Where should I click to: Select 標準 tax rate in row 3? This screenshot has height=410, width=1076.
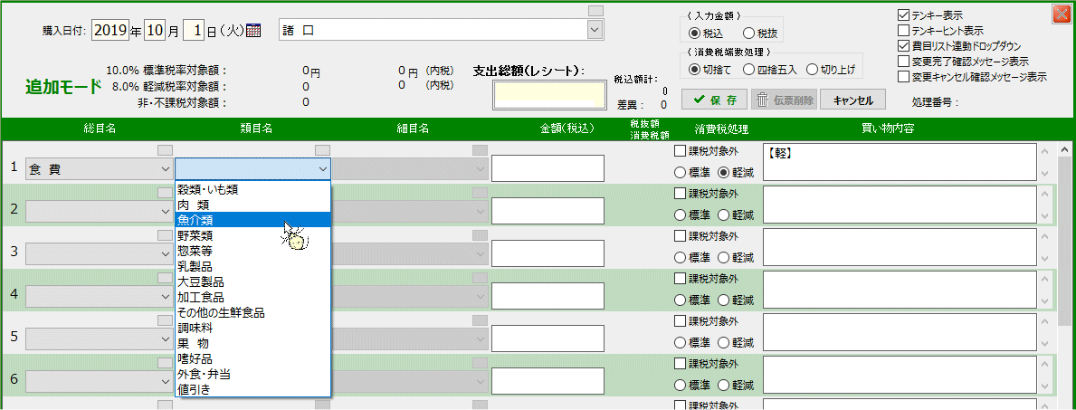[x=680, y=258]
